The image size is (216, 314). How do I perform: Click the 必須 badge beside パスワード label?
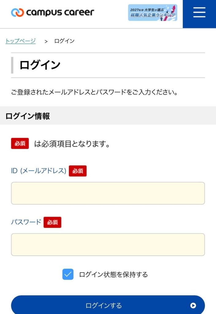tap(52, 222)
